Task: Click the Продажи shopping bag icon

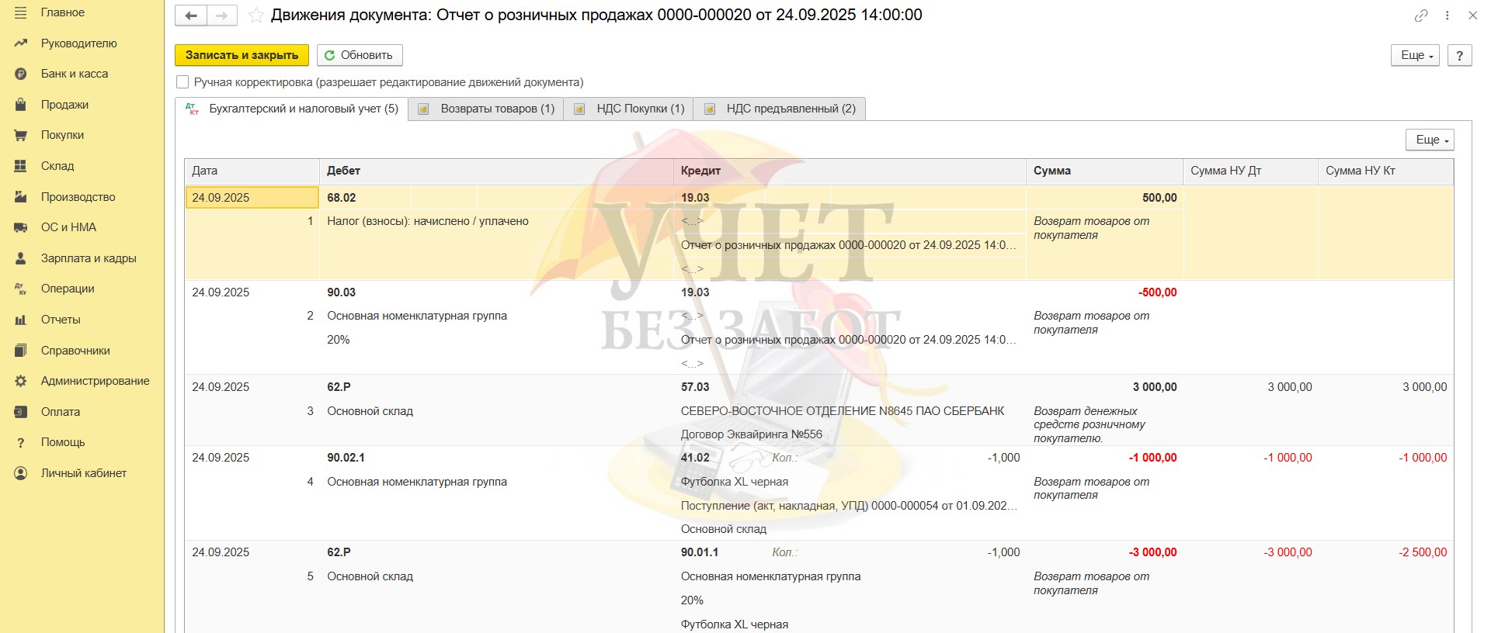Action: coord(21,105)
